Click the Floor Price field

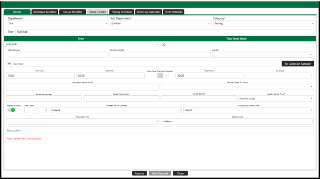(x=210, y=76)
